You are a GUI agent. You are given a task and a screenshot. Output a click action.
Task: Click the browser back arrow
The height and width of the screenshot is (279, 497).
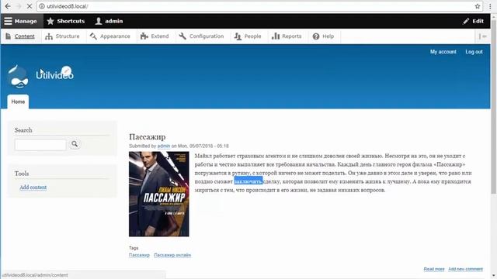(x=8, y=6)
